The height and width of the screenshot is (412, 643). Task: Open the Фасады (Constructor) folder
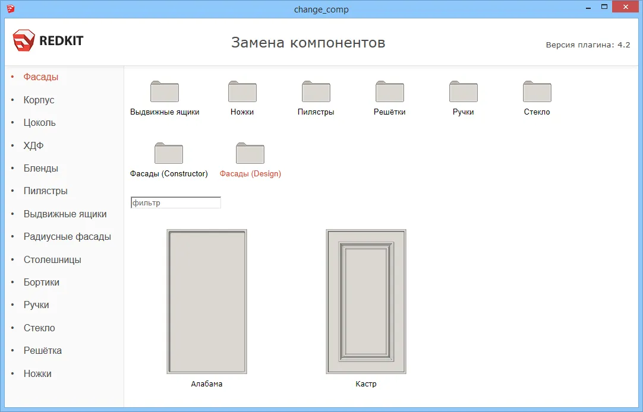169,154
